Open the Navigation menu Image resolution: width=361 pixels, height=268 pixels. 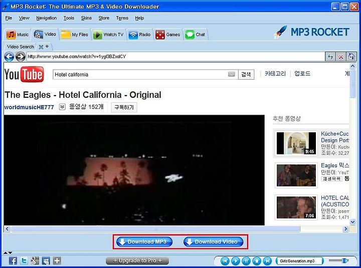coord(46,18)
